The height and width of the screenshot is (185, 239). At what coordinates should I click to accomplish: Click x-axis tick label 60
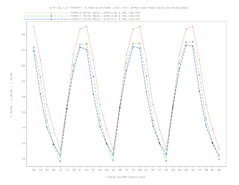(166, 170)
